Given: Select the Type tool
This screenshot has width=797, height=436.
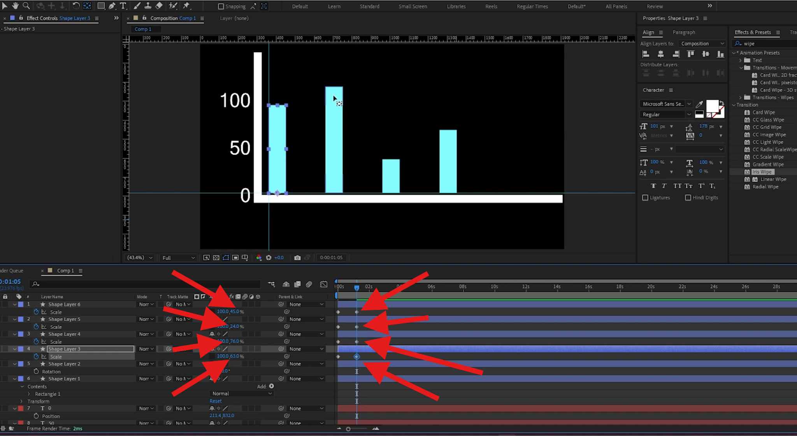Looking at the screenshot, I should 123,6.
